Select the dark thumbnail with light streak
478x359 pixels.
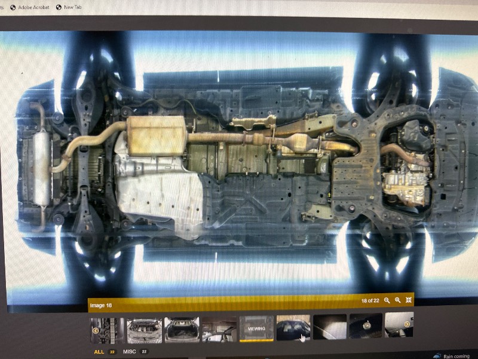pos(330,328)
